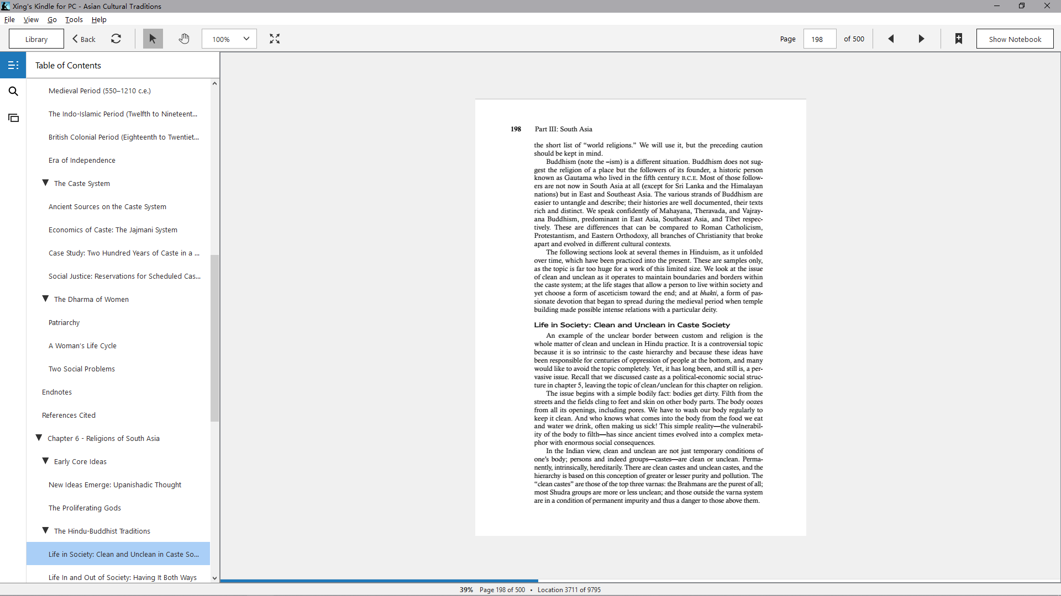Click the 'Location 3711 of 9795' status text
This screenshot has height=596, width=1061.
569,590
